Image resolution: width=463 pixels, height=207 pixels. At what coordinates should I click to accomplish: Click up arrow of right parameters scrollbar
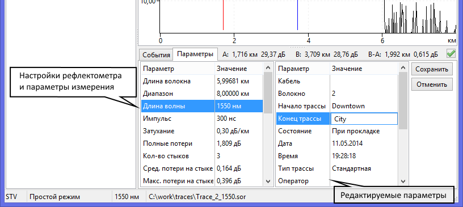coord(403,67)
